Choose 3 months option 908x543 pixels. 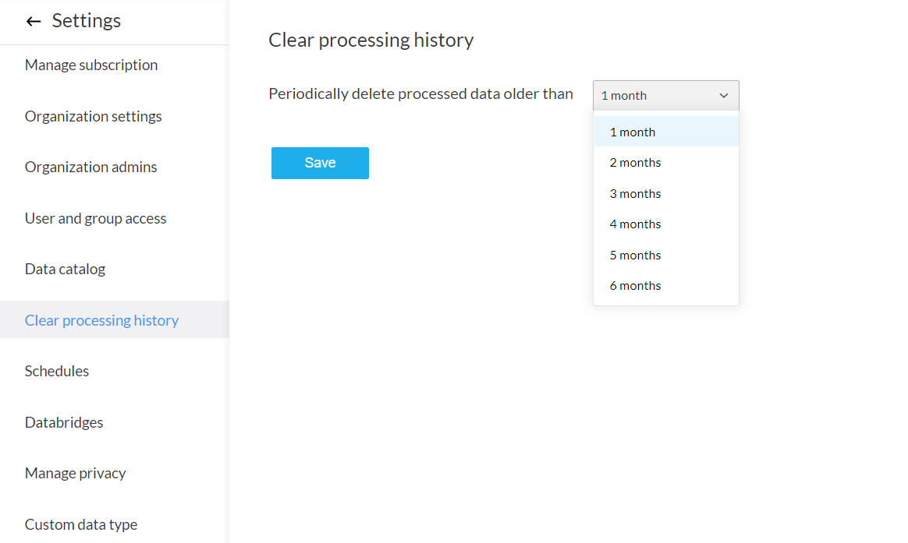coord(665,194)
